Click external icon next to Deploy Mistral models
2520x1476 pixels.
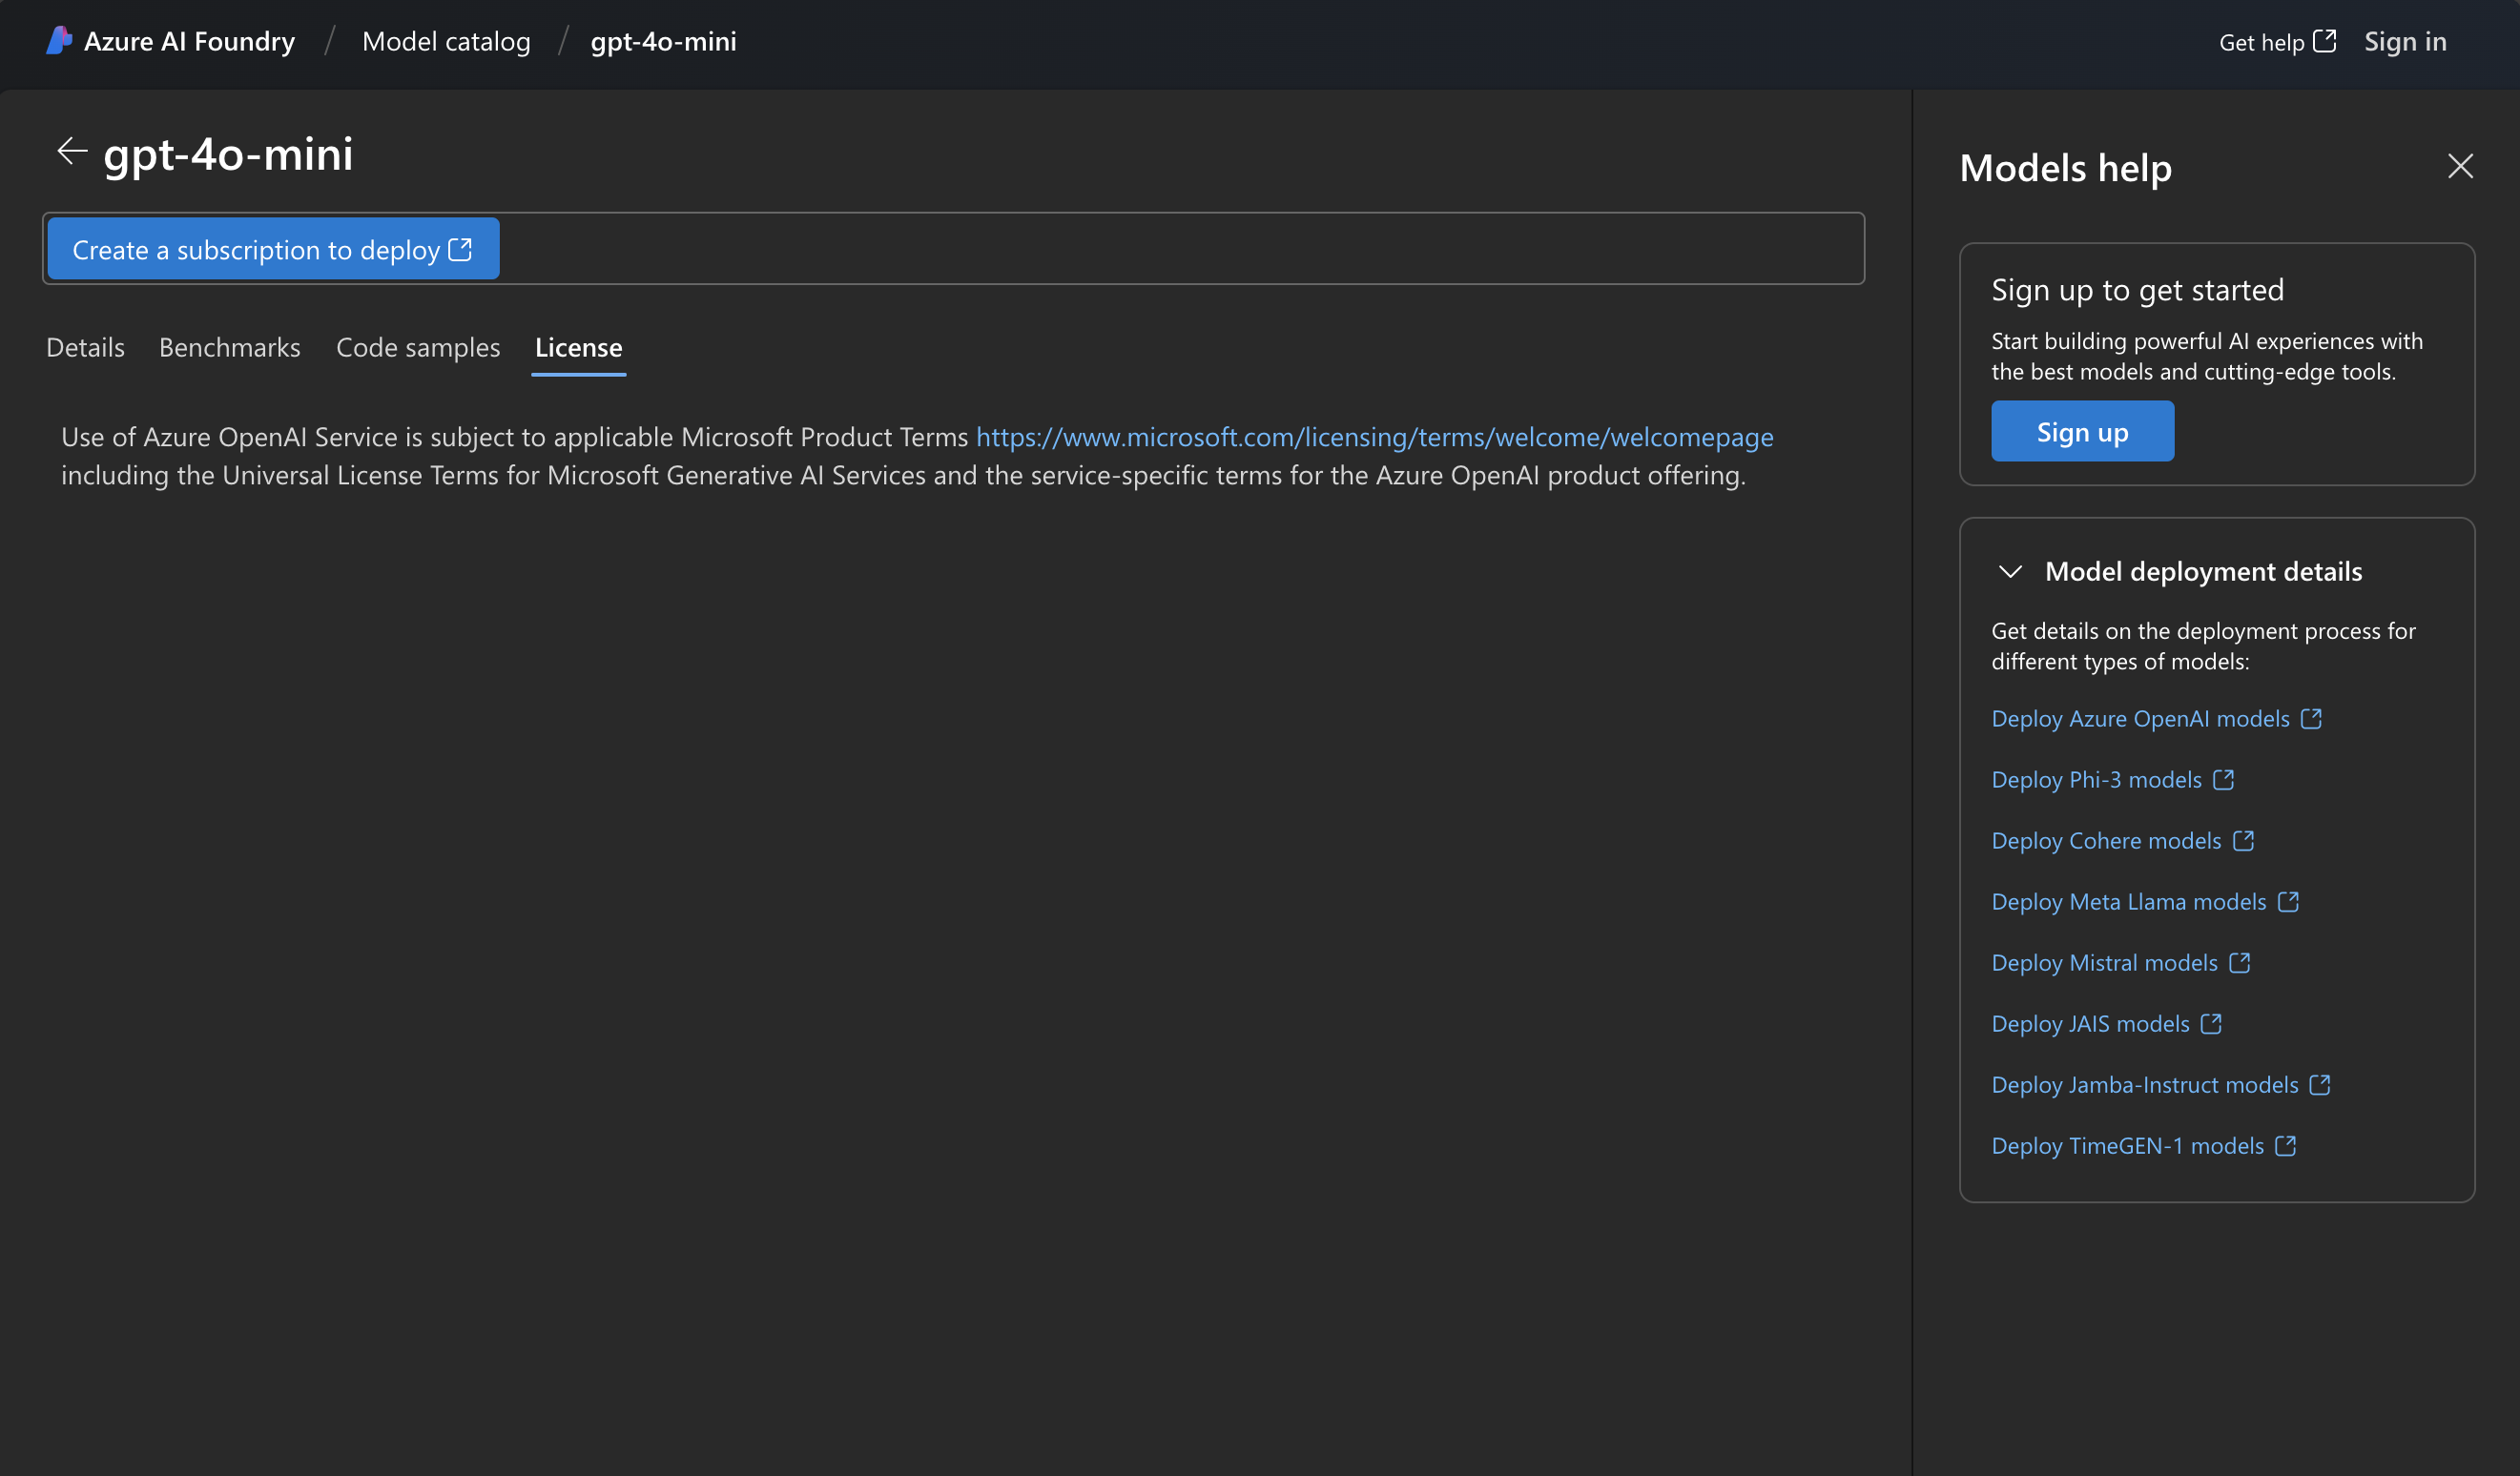(2240, 962)
